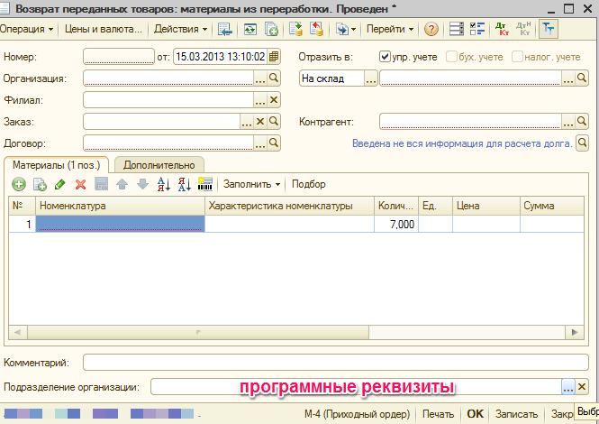Toggle the 'бух. учете' checkbox
The width and height of the screenshot is (599, 424).
click(x=450, y=57)
